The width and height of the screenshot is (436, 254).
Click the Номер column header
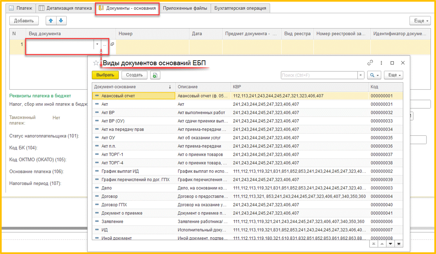point(152,33)
